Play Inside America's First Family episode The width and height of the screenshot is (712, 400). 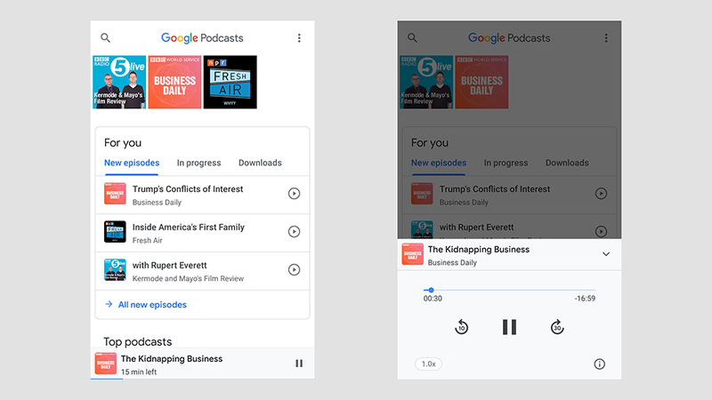click(294, 232)
